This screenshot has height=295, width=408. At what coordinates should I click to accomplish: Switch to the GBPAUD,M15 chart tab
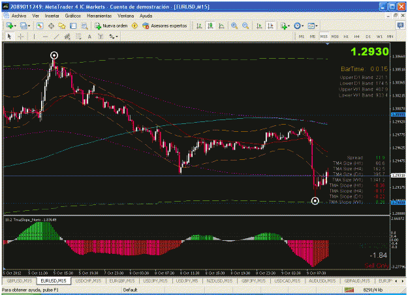pos(356,281)
